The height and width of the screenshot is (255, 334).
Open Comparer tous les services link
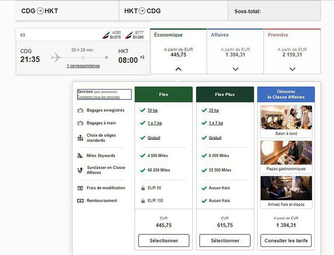click(x=98, y=97)
